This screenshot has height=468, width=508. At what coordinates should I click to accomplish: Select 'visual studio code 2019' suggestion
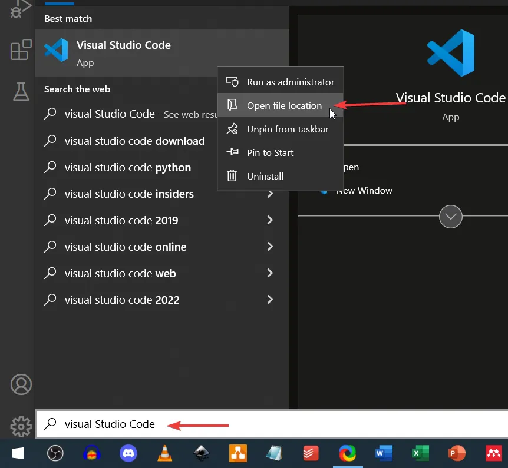(x=161, y=220)
